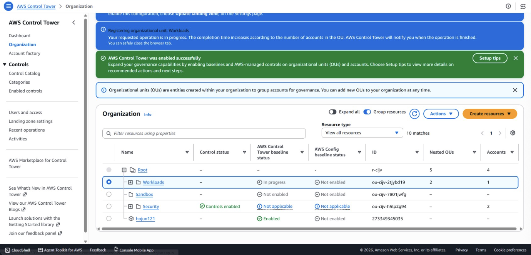Select the Sandbox row radio button
The width and height of the screenshot is (531, 255).
click(x=109, y=194)
